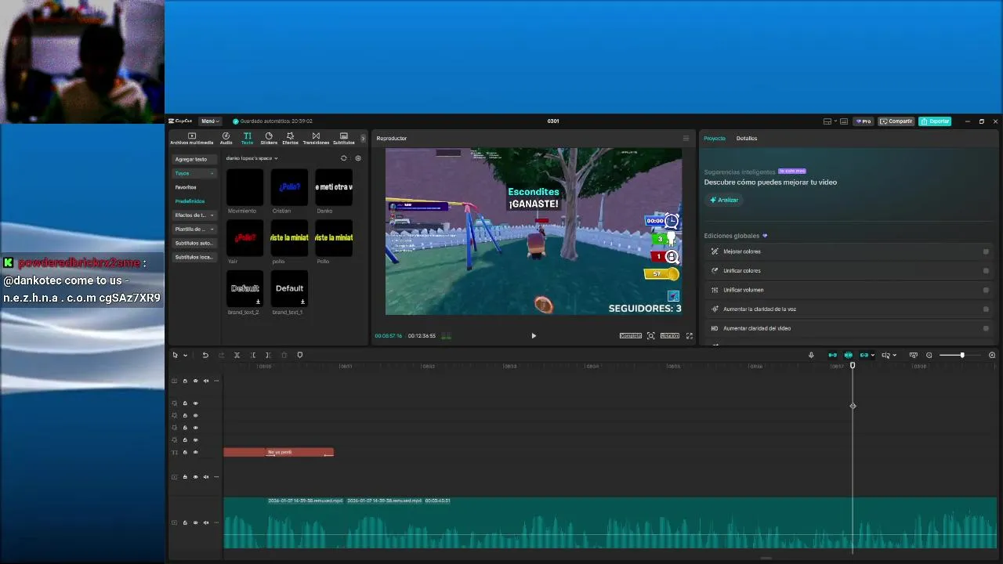Enter fullscreen preview in the player
This screenshot has width=1003, height=564.
(x=690, y=335)
